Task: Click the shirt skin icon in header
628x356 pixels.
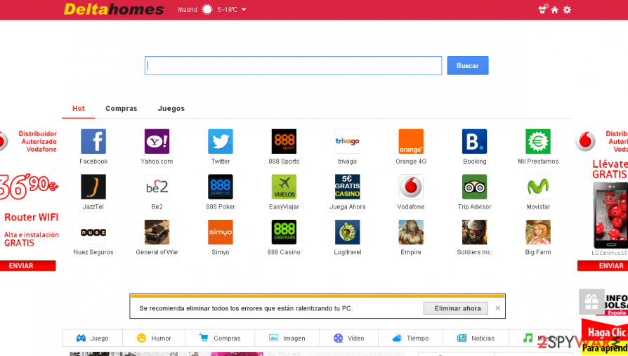Action: coord(542,9)
